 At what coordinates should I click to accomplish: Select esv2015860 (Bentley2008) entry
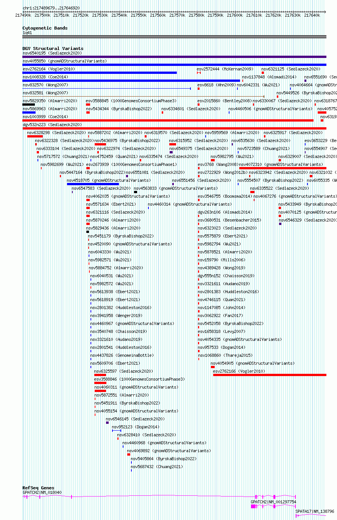point(225,101)
